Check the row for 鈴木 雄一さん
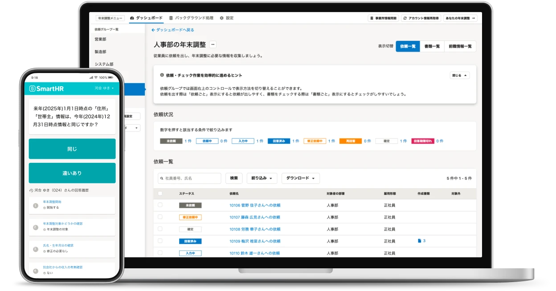This screenshot has height=291, width=556. coord(160,253)
